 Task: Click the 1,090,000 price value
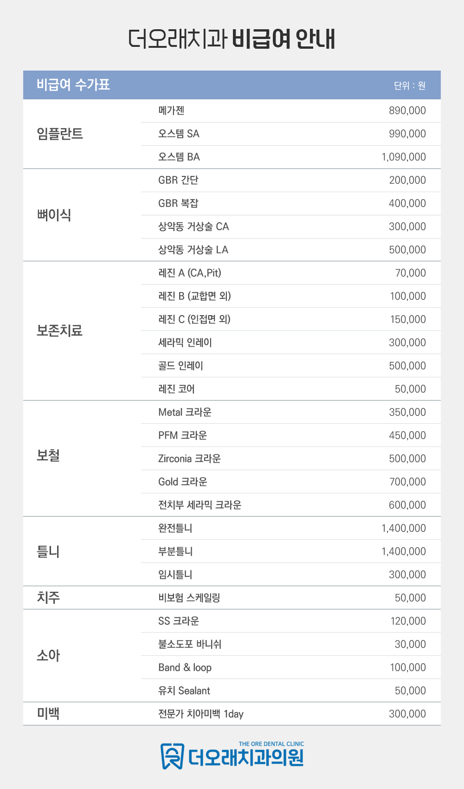click(x=403, y=157)
